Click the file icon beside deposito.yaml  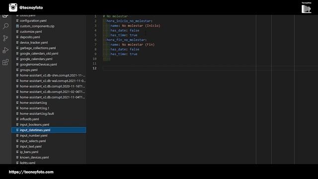tap(17, 37)
